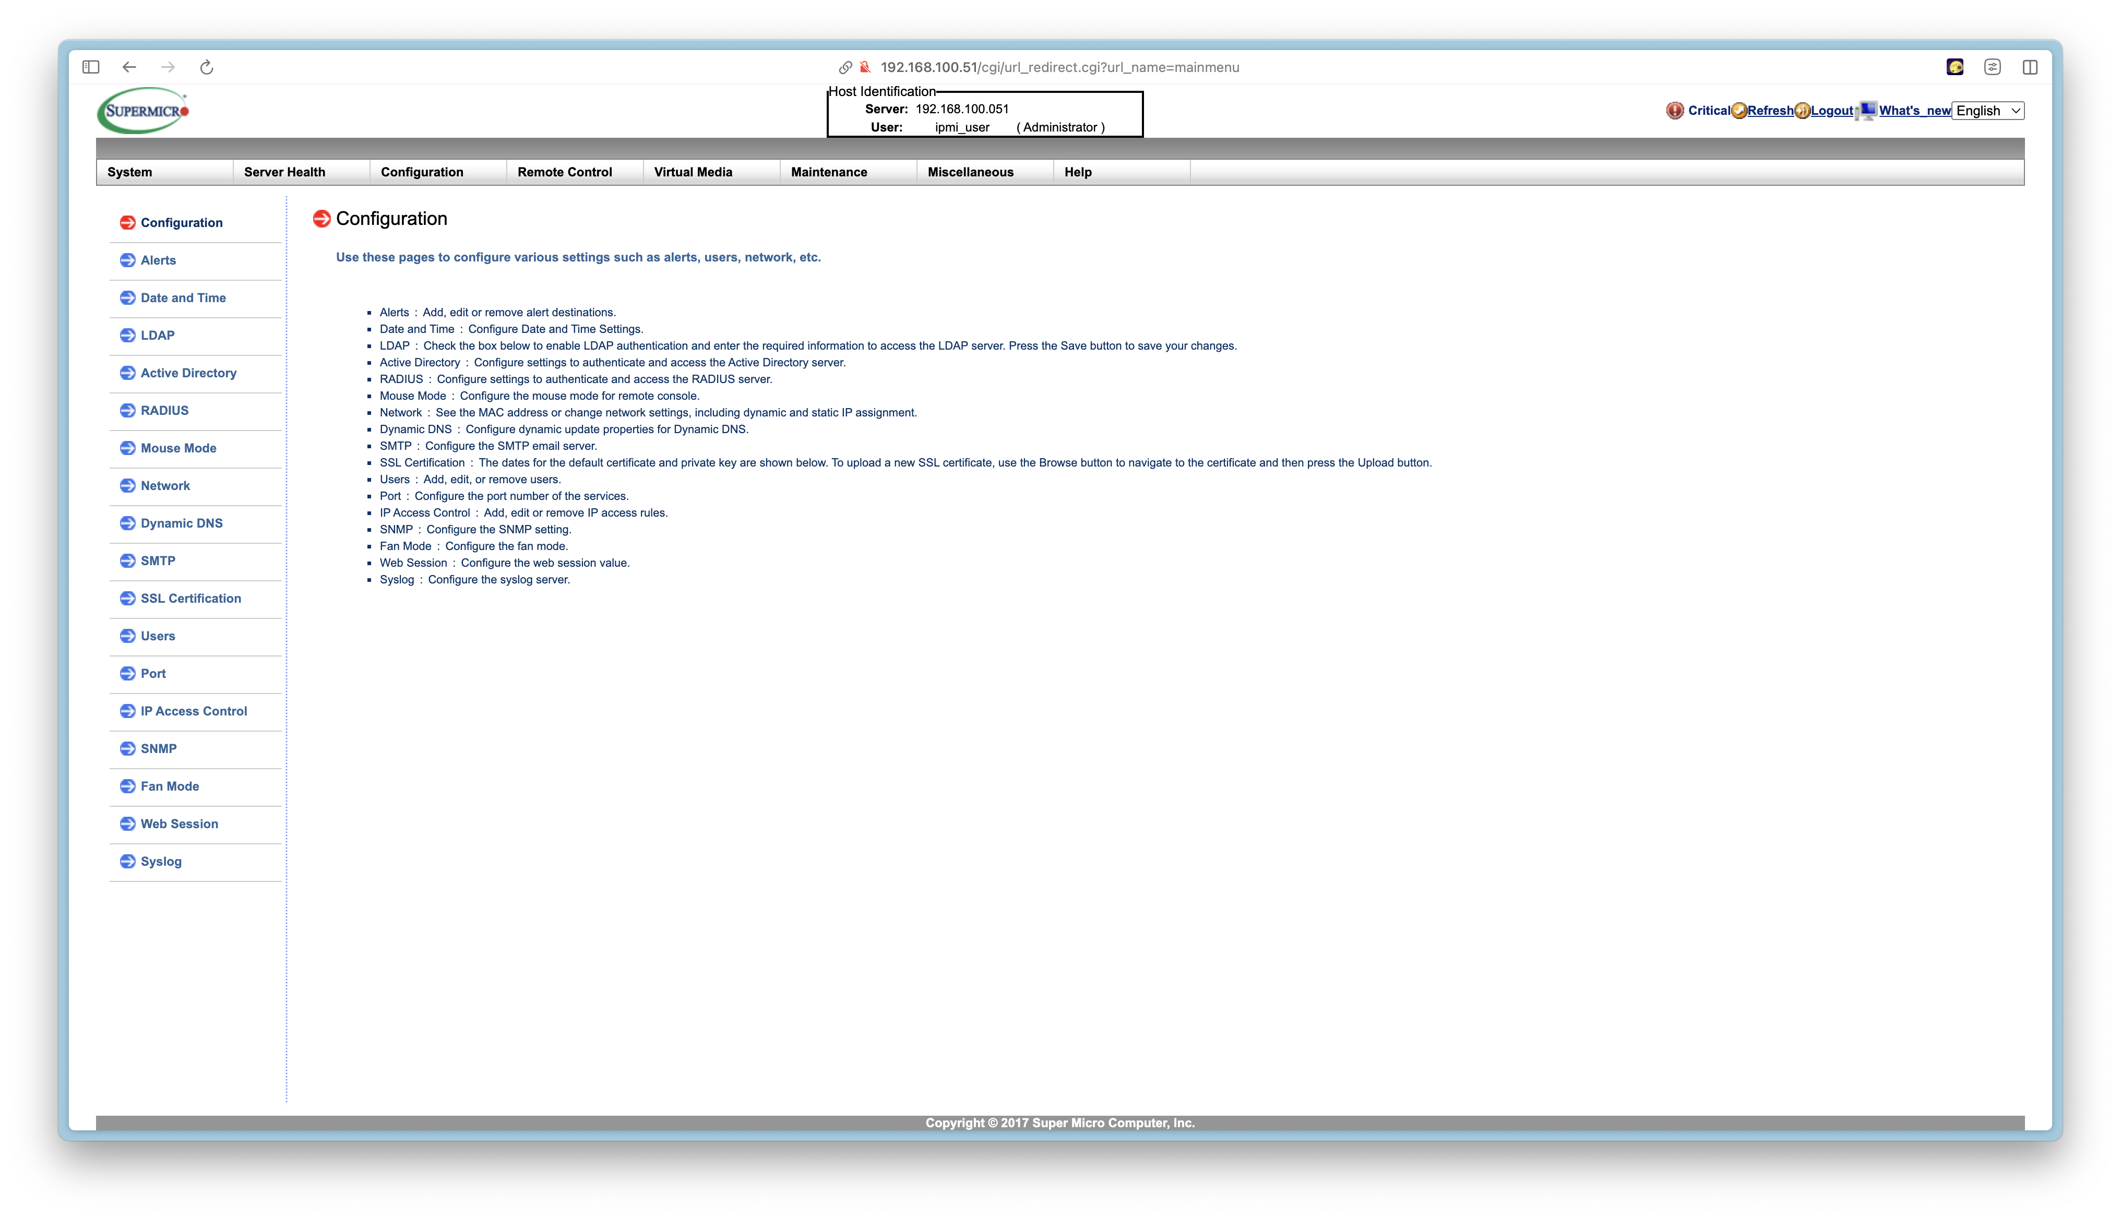This screenshot has width=2121, height=1218.
Task: Click the Logout icon in the header
Action: (1802, 111)
